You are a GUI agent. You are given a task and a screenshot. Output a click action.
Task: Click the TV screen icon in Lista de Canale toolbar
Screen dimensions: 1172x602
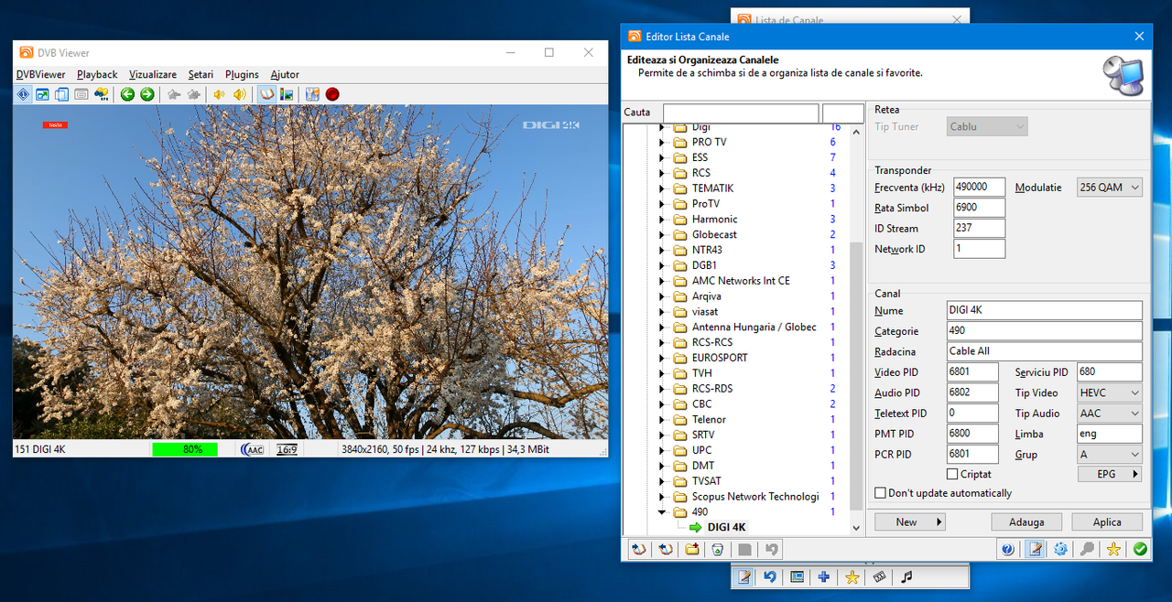pyautogui.click(x=798, y=576)
